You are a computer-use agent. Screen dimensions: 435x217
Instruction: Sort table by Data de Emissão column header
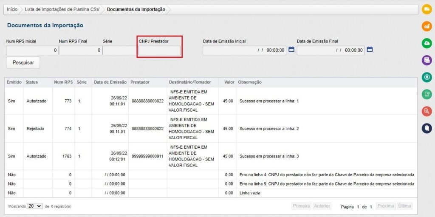[110, 82]
